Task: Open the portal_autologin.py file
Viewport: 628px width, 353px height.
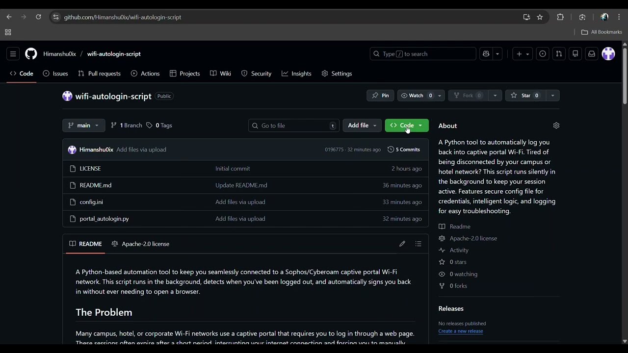Action: (x=104, y=219)
